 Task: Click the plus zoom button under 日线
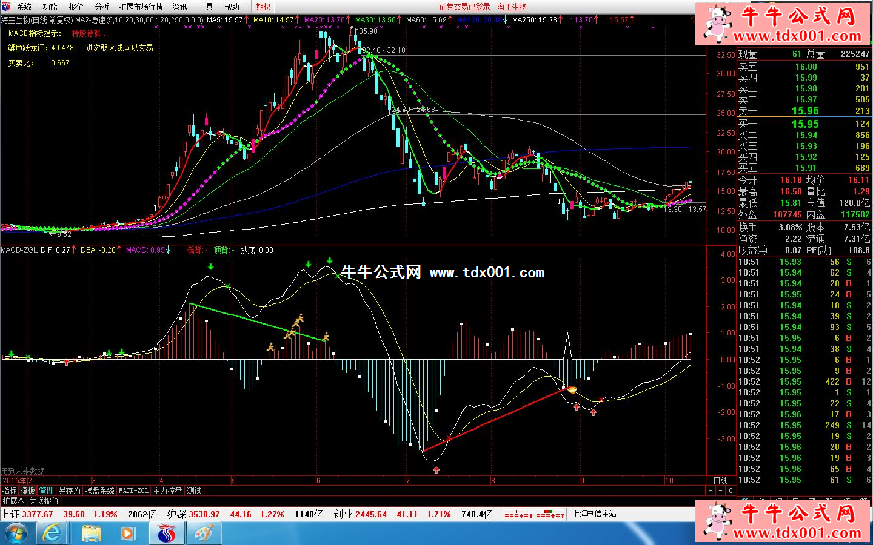711,490
